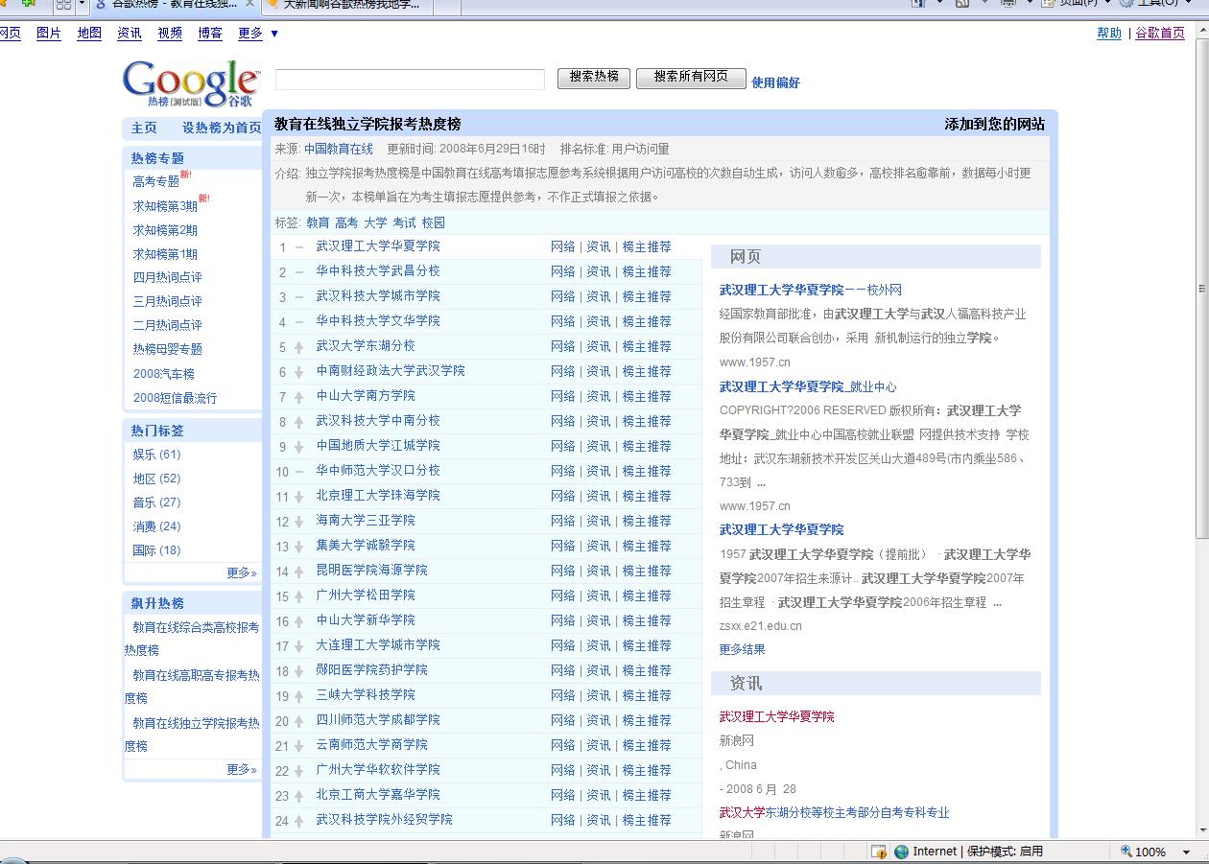Open the 图片 navigation item
This screenshot has height=864, width=1209.
tap(48, 33)
